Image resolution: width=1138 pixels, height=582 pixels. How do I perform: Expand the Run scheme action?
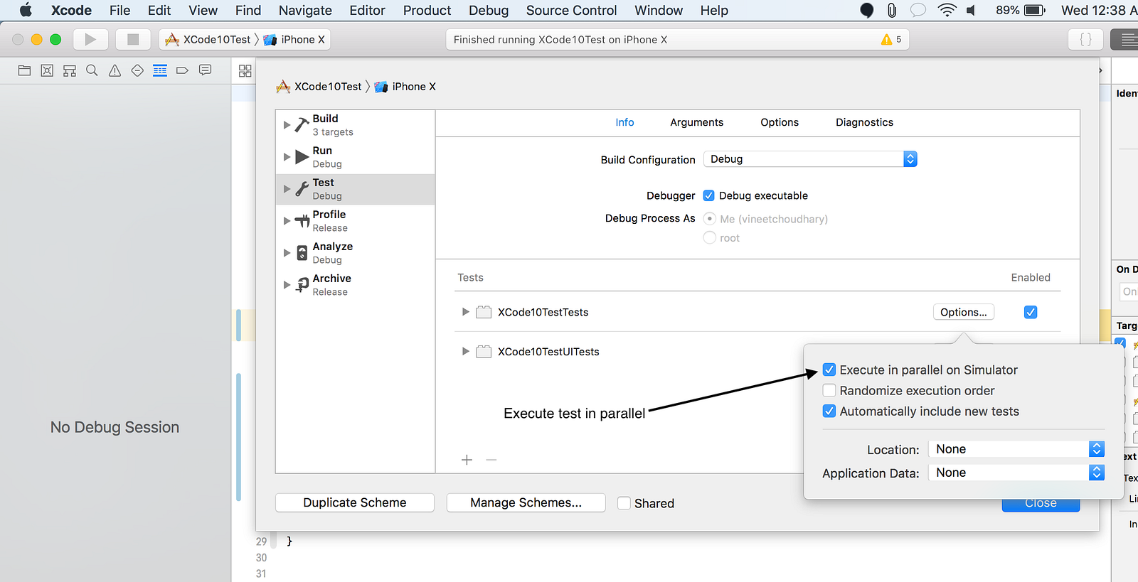pyautogui.click(x=287, y=157)
